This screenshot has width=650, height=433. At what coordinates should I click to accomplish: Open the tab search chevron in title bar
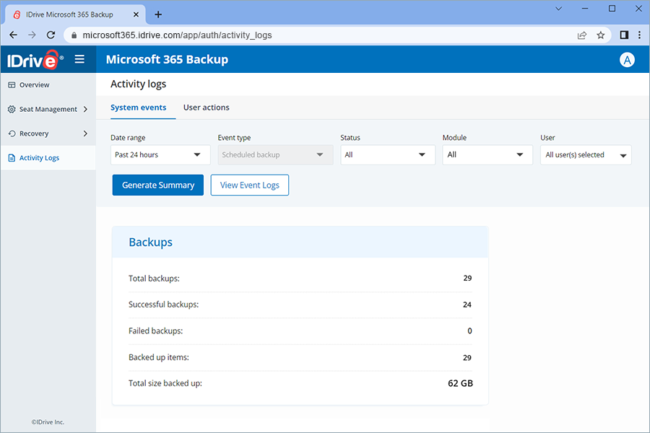coord(558,9)
